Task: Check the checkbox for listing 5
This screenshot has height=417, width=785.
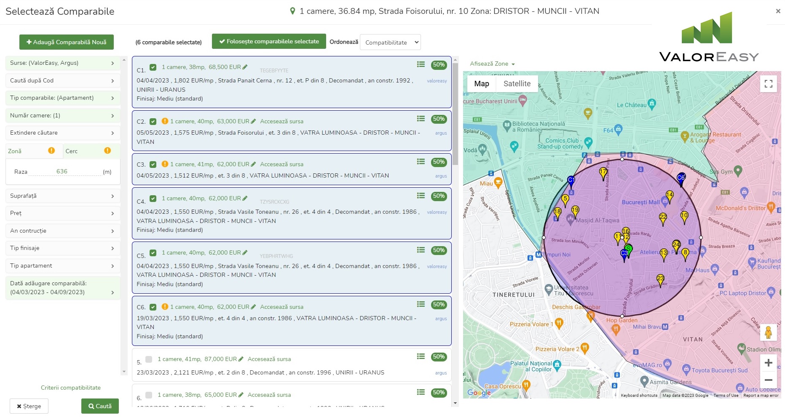Action: click(x=149, y=359)
